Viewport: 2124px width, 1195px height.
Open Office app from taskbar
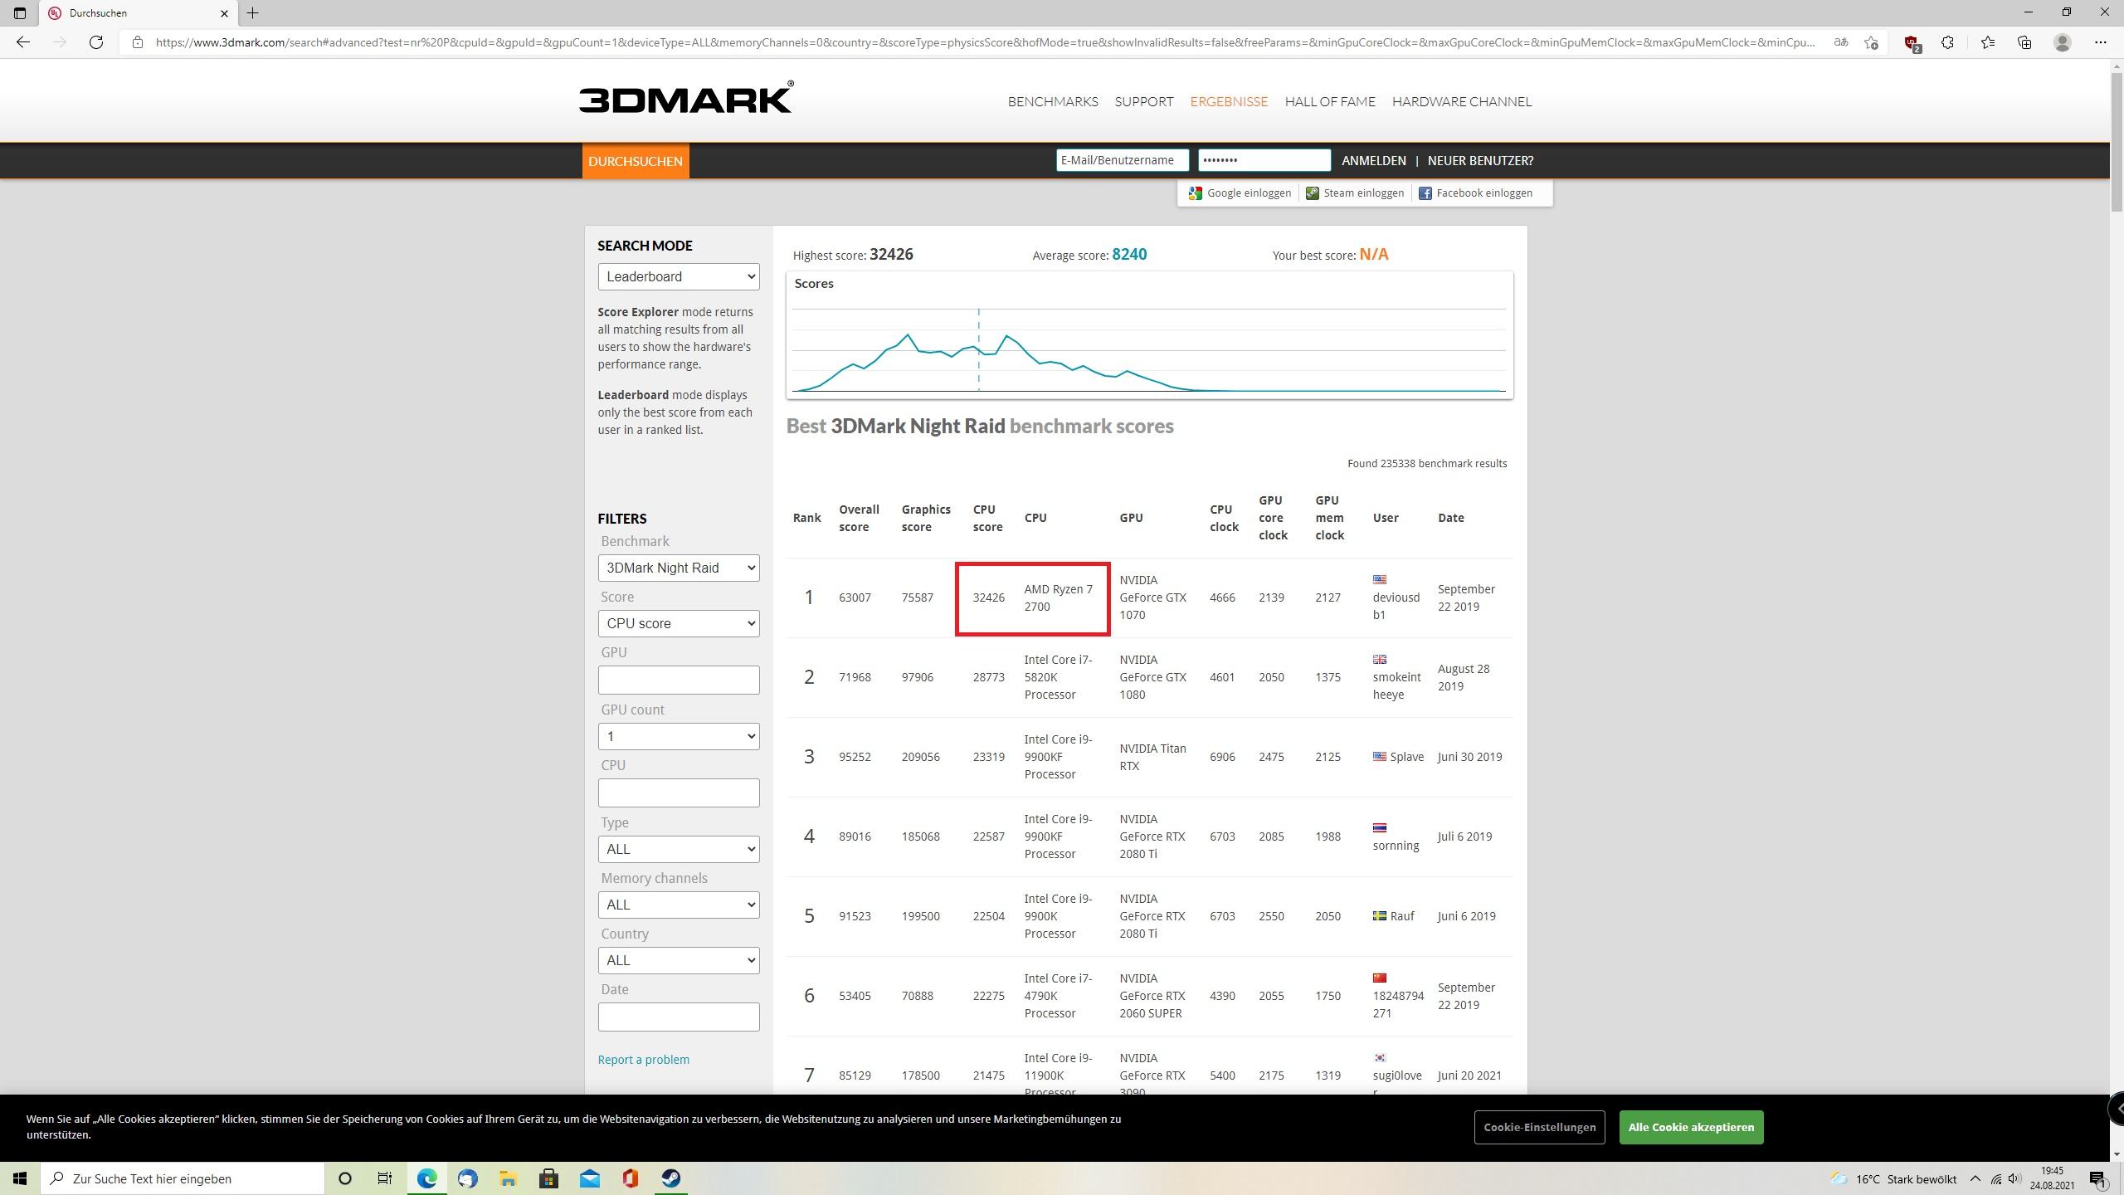pos(630,1178)
